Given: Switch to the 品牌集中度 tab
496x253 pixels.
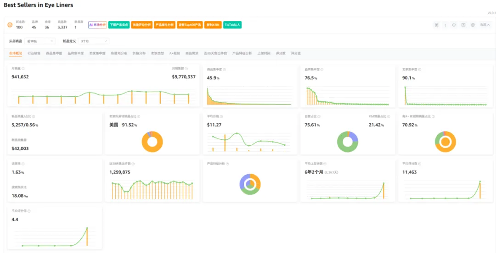Looking at the screenshot, I should (x=76, y=53).
